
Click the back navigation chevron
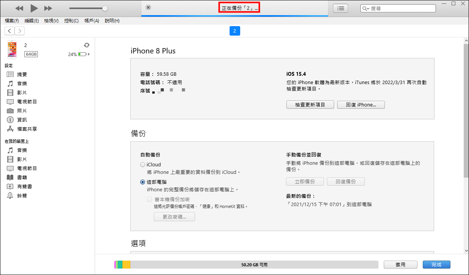pos(9,31)
